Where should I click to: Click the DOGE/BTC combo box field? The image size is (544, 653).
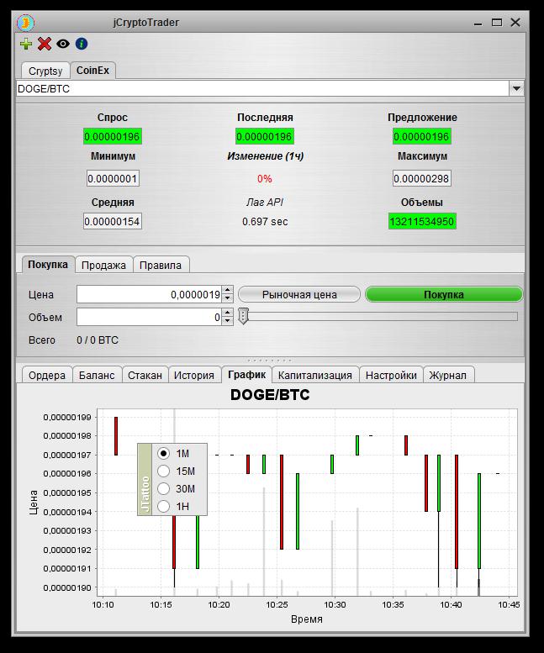[x=263, y=89]
